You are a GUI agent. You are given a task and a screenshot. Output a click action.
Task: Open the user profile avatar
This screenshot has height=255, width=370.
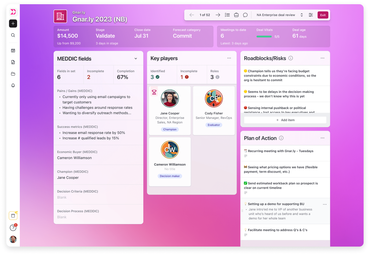[13, 239]
